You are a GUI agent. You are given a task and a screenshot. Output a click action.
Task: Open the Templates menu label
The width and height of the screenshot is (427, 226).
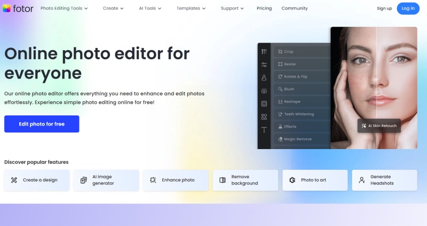click(x=188, y=8)
